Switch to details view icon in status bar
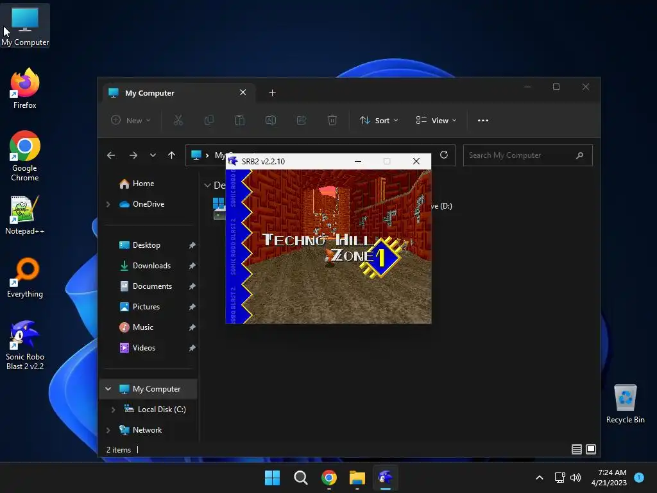Image resolution: width=657 pixels, height=493 pixels. point(577,449)
